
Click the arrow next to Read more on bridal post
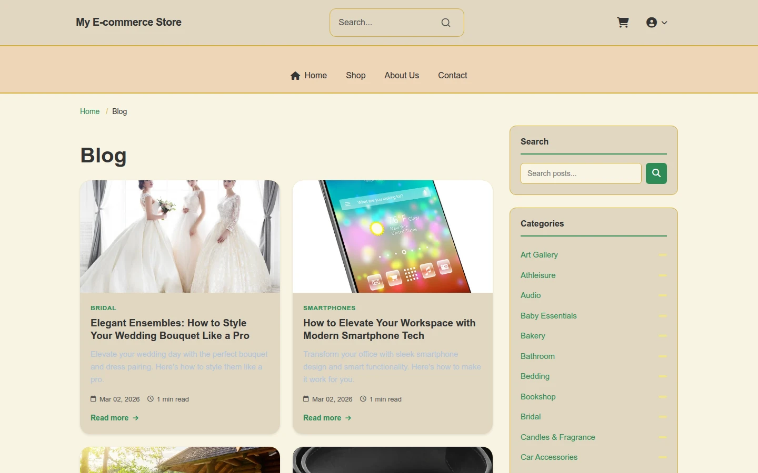pyautogui.click(x=136, y=418)
